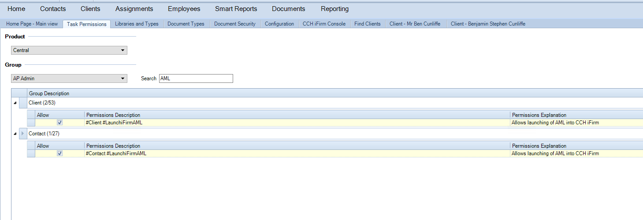The height and width of the screenshot is (220, 643).
Task: Select the Task Permissions tab
Action: [86, 24]
